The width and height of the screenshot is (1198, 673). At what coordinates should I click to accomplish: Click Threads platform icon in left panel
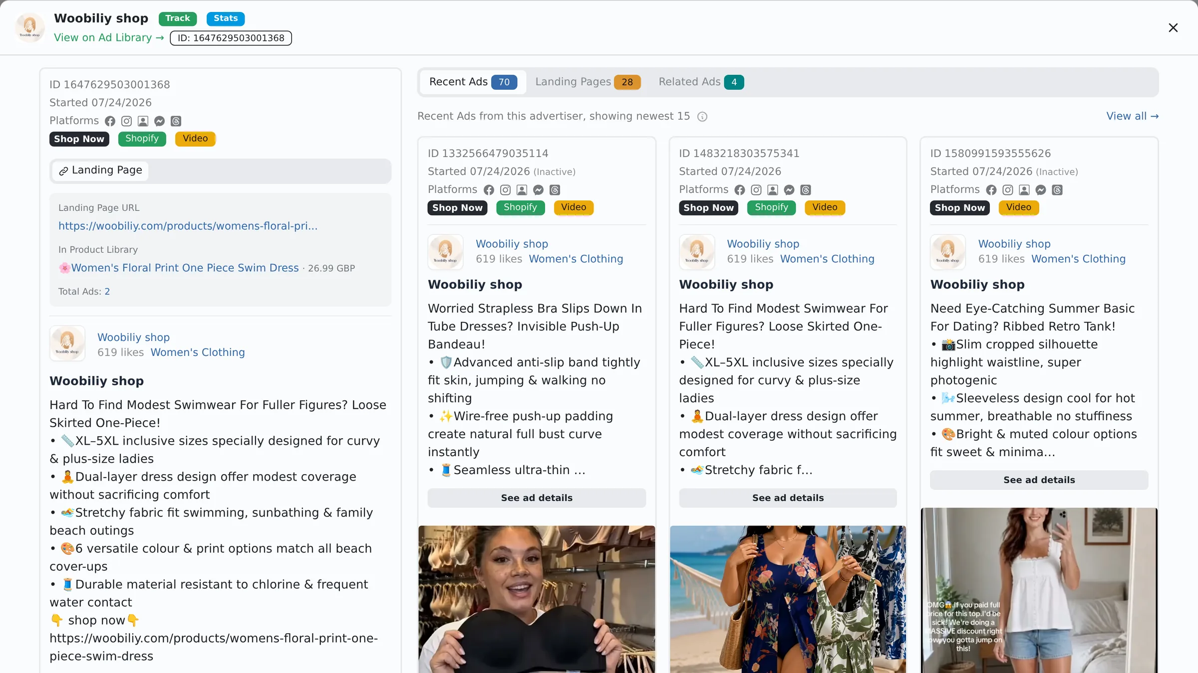(176, 121)
